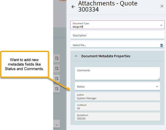
Task: Click the CustNum field showing 58
Action: pyautogui.click(x=118, y=107)
